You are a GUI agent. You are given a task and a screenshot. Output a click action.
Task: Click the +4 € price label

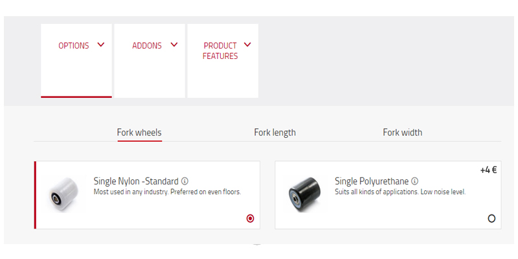click(x=488, y=170)
